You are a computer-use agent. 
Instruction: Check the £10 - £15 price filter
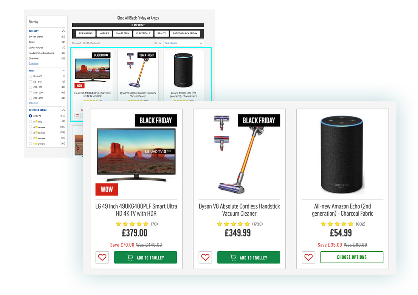[30, 87]
